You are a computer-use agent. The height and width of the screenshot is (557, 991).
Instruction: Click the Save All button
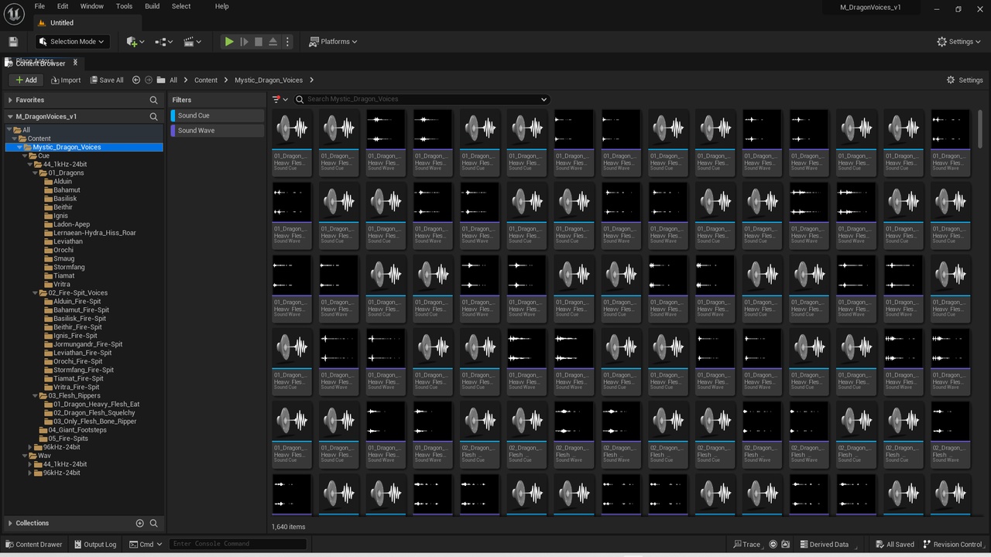click(106, 80)
